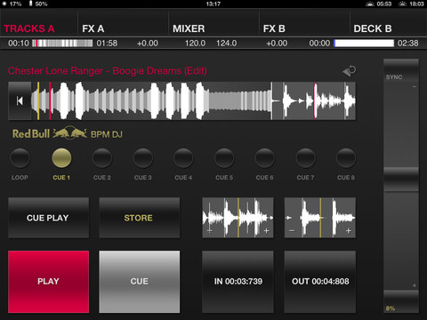
Task: Select the CUE 8 button
Action: [346, 158]
